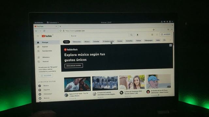
Task: Go forward with browser forward arrow
Action: pyautogui.click(x=40, y=31)
